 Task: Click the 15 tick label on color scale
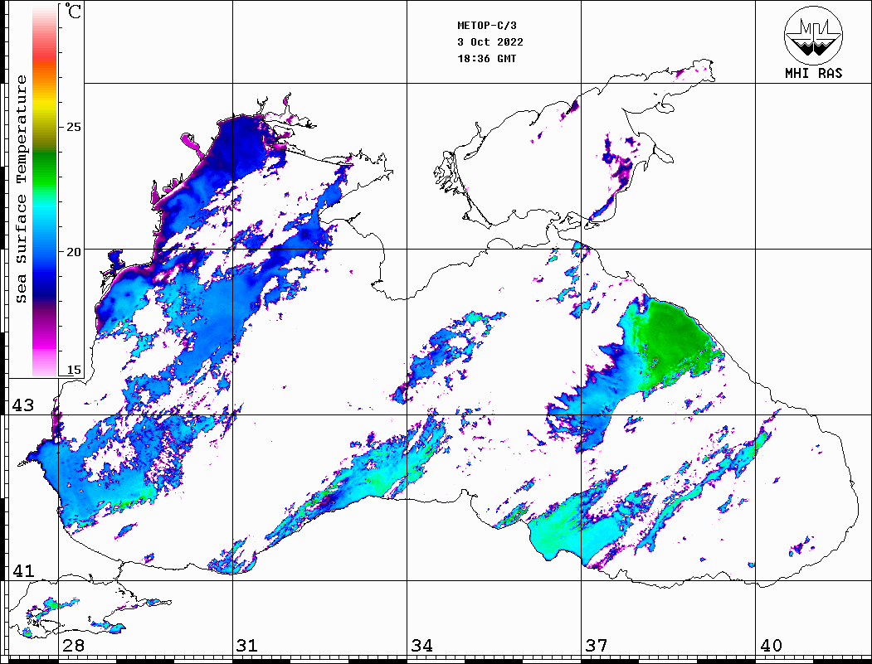(x=73, y=370)
